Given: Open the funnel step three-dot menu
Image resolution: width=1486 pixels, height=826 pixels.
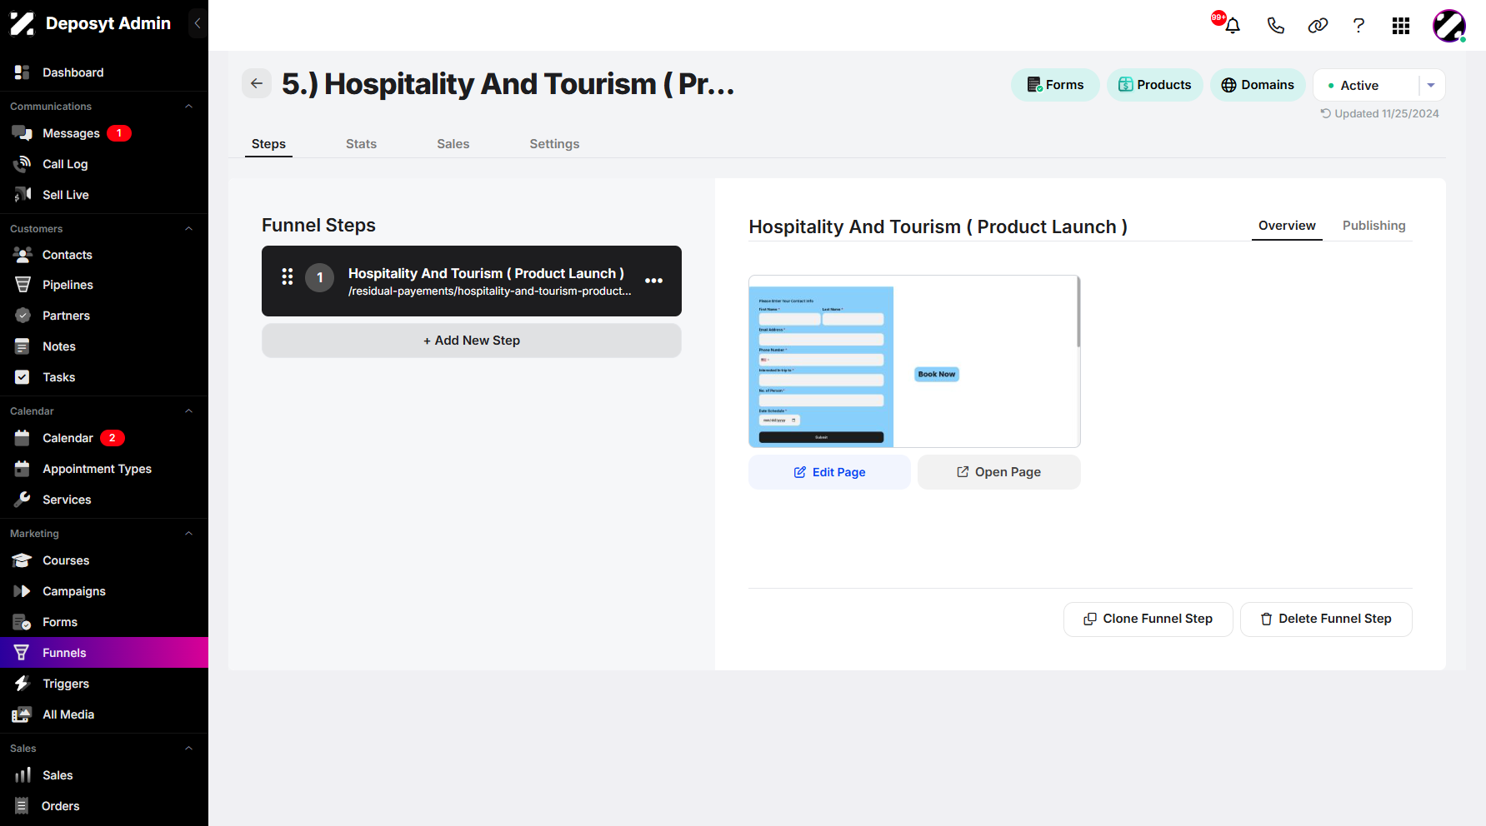Looking at the screenshot, I should tap(654, 281).
